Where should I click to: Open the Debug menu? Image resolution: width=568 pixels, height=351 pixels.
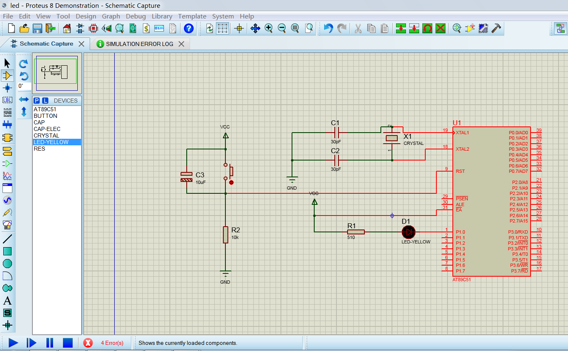pyautogui.click(x=136, y=16)
